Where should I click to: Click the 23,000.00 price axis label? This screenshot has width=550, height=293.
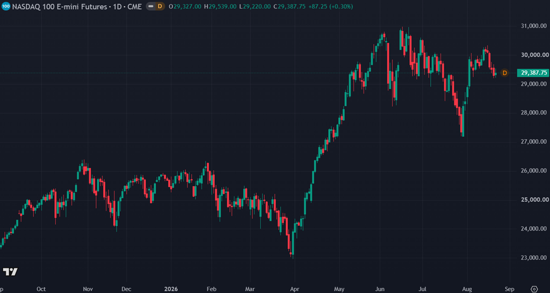point(534,258)
